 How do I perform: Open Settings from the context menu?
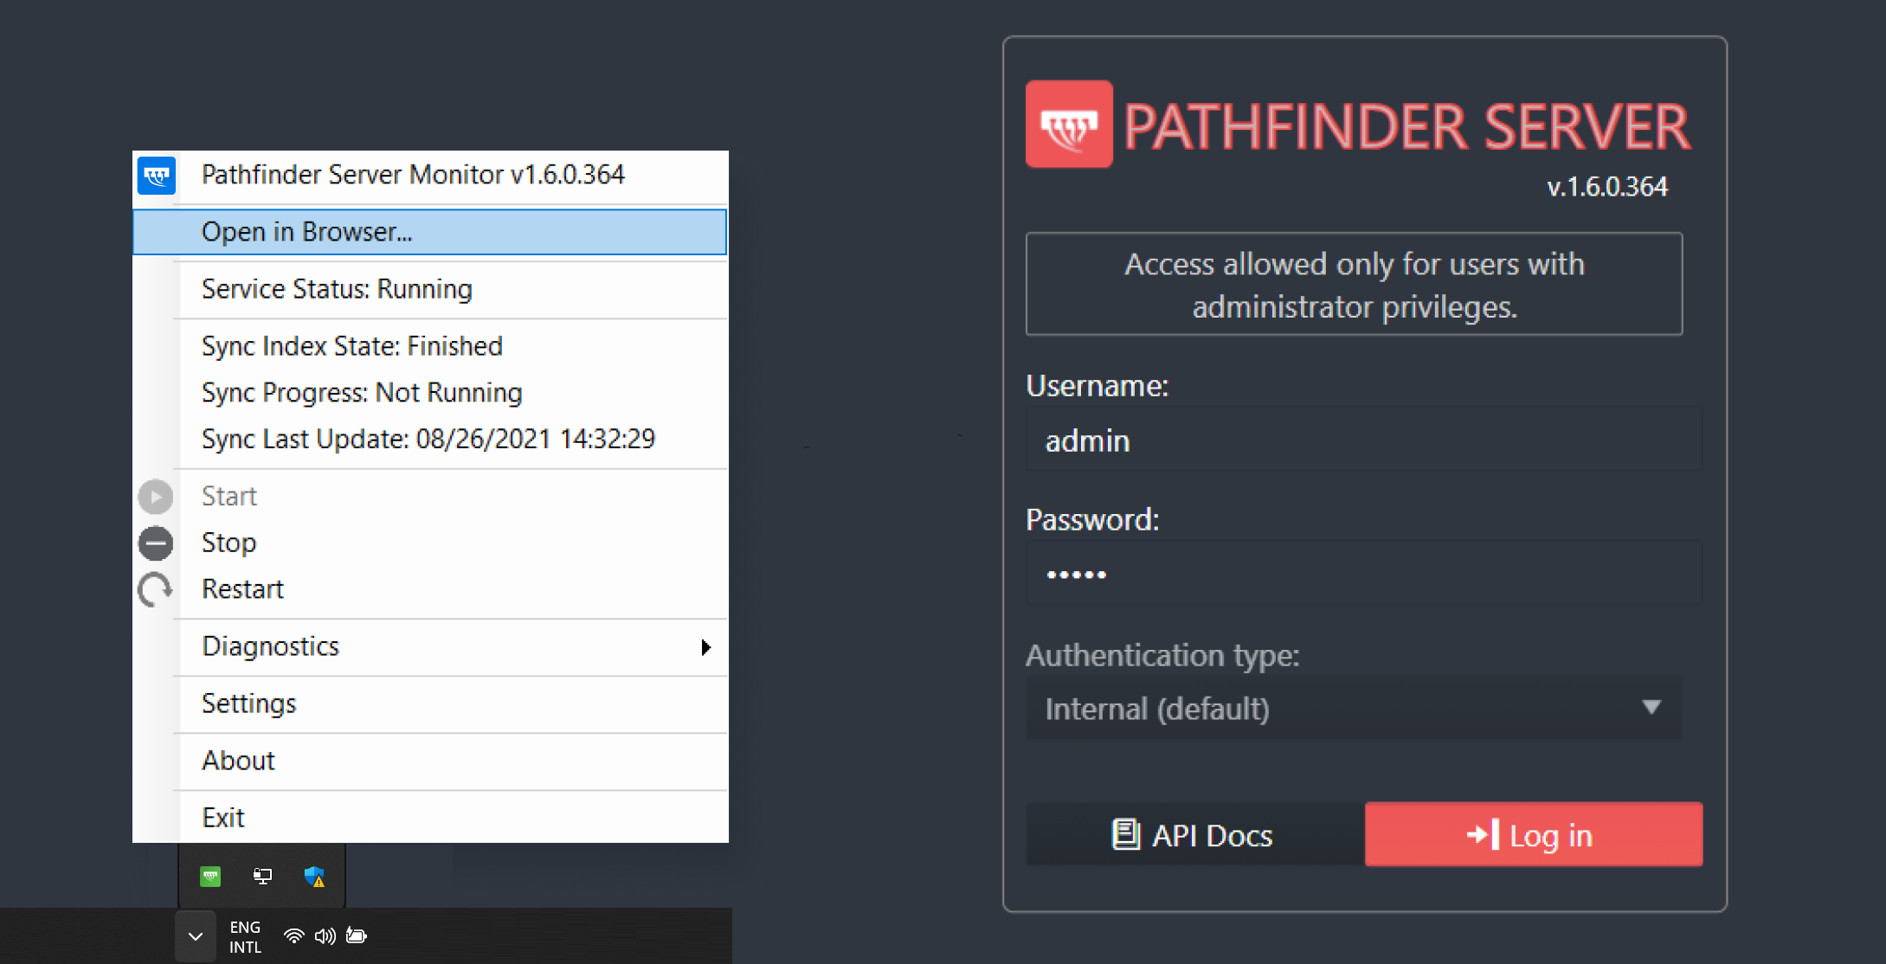click(249, 704)
